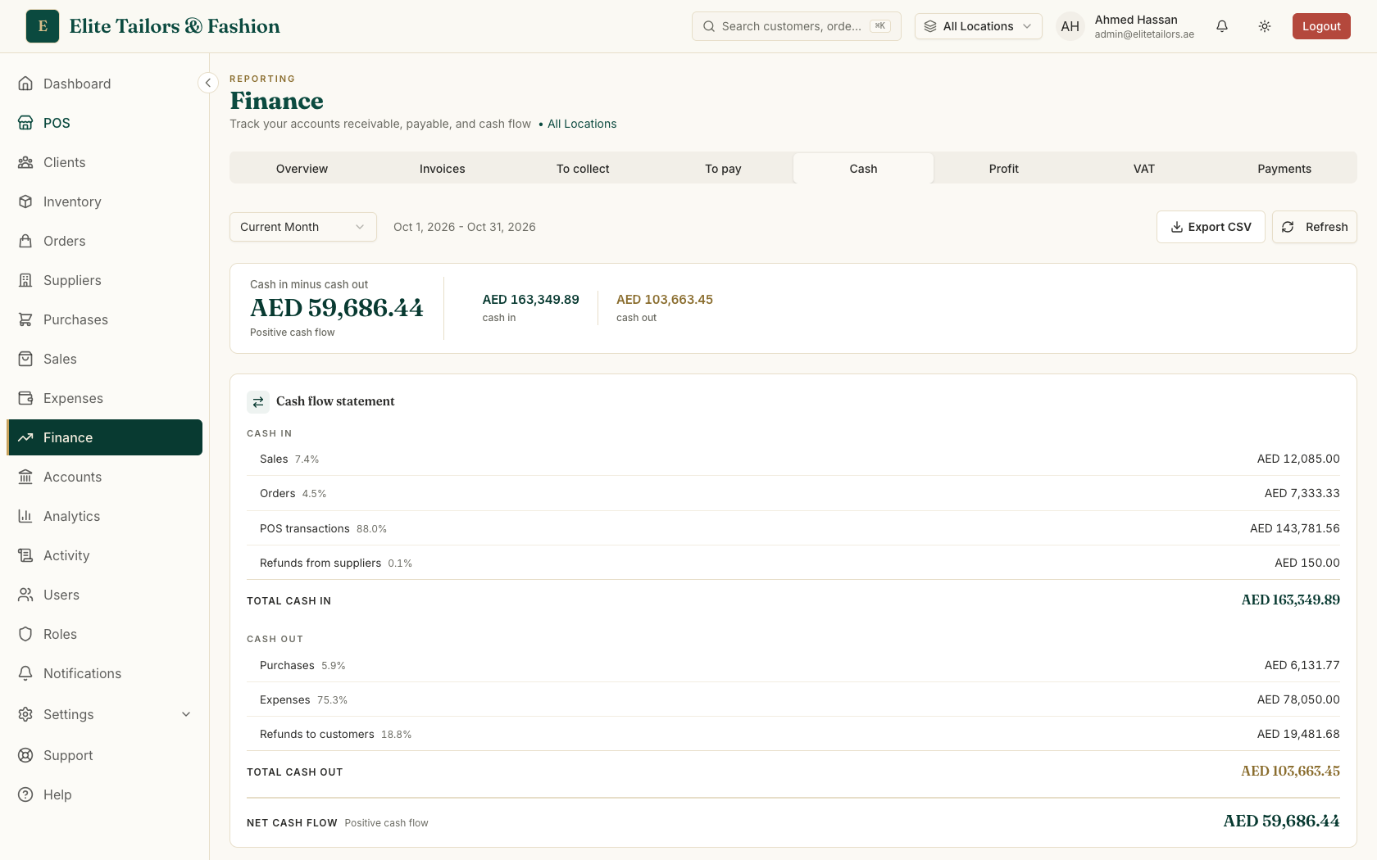This screenshot has height=860, width=1377.
Task: Collapse the sidebar with chevron button
Action: coord(208,83)
